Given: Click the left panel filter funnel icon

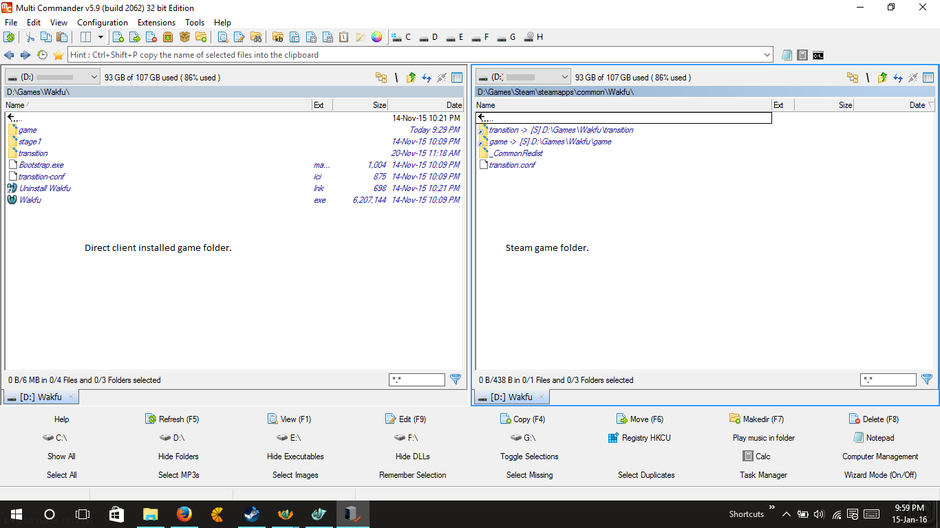Looking at the screenshot, I should 455,379.
